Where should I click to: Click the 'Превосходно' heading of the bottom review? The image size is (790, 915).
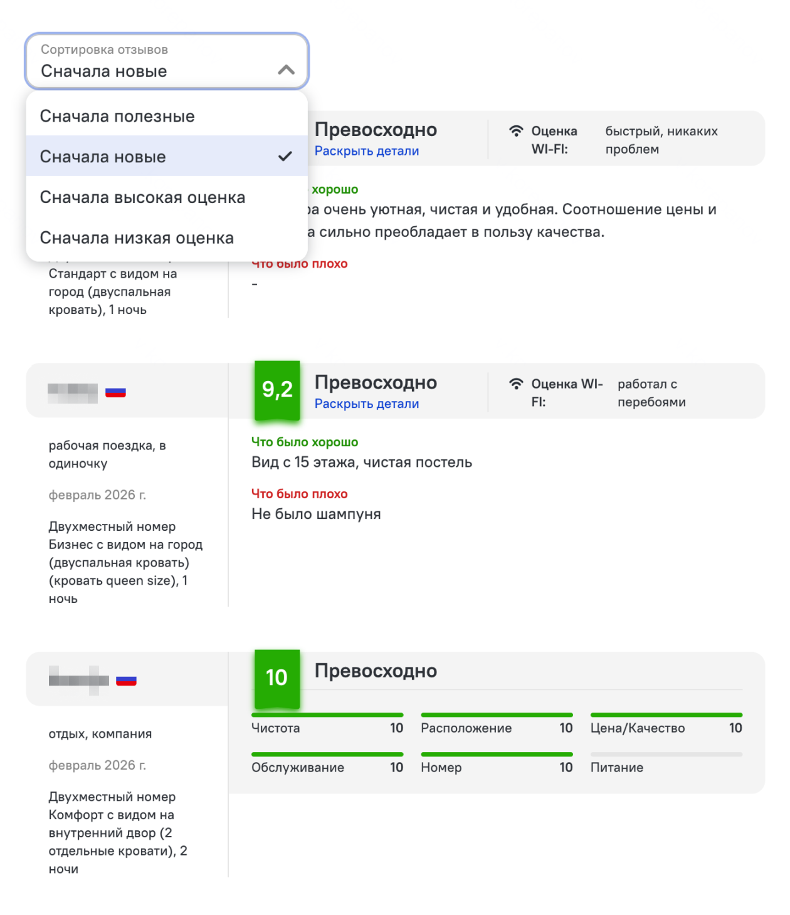(x=376, y=670)
